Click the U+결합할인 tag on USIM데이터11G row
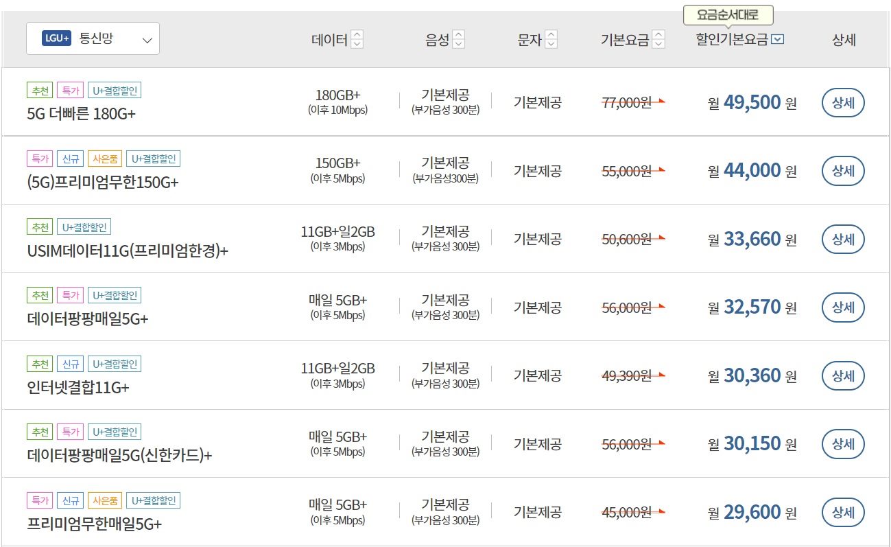 (85, 227)
